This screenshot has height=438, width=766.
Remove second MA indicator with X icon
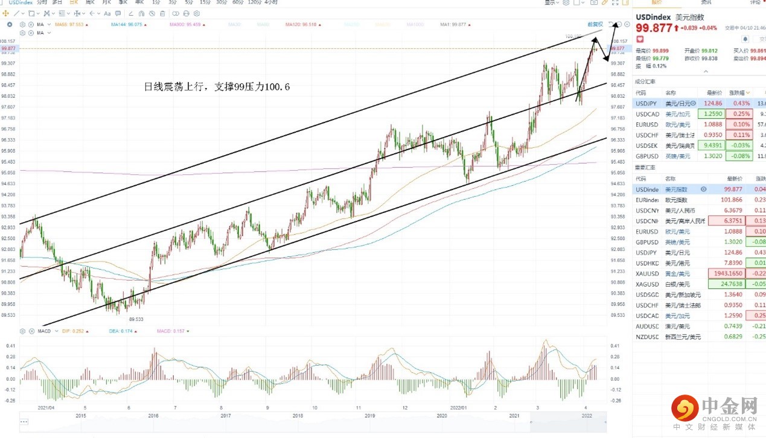pyautogui.click(x=31, y=33)
